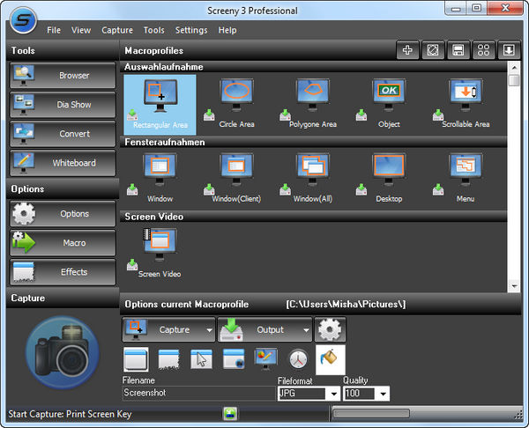This screenshot has width=529, height=428.
Task: Select the Object capture profile
Action: (389, 103)
